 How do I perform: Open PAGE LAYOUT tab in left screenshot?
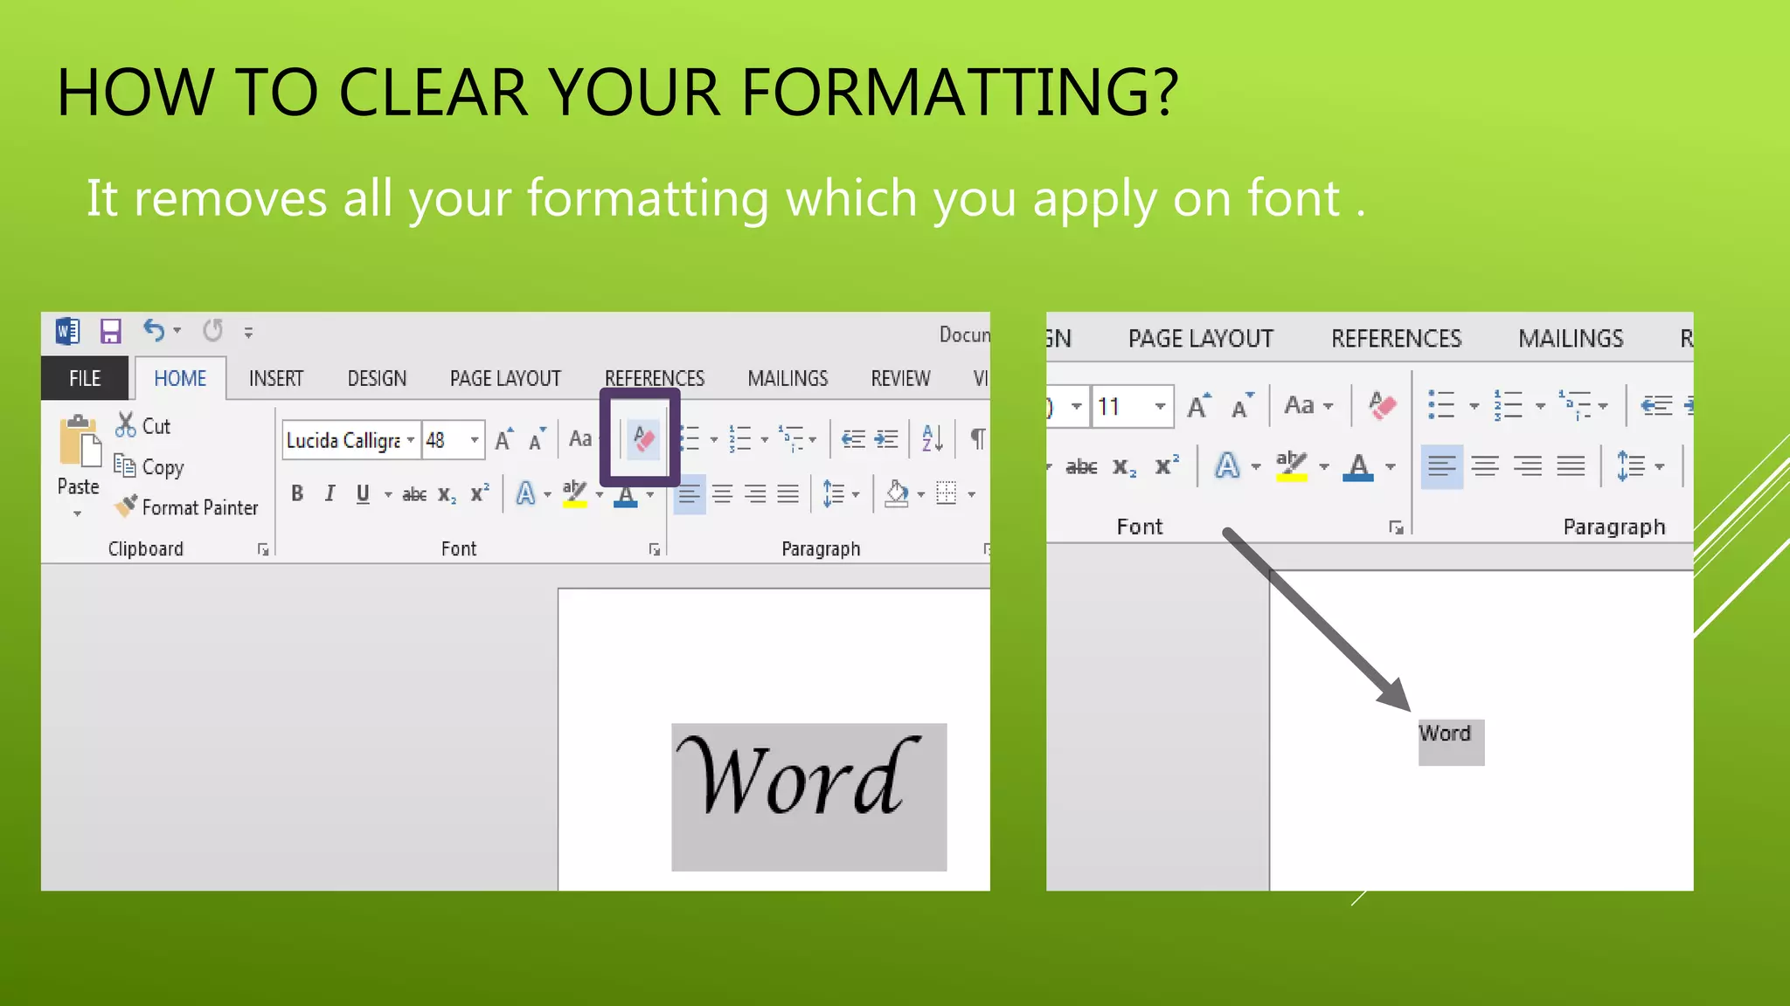pos(505,378)
